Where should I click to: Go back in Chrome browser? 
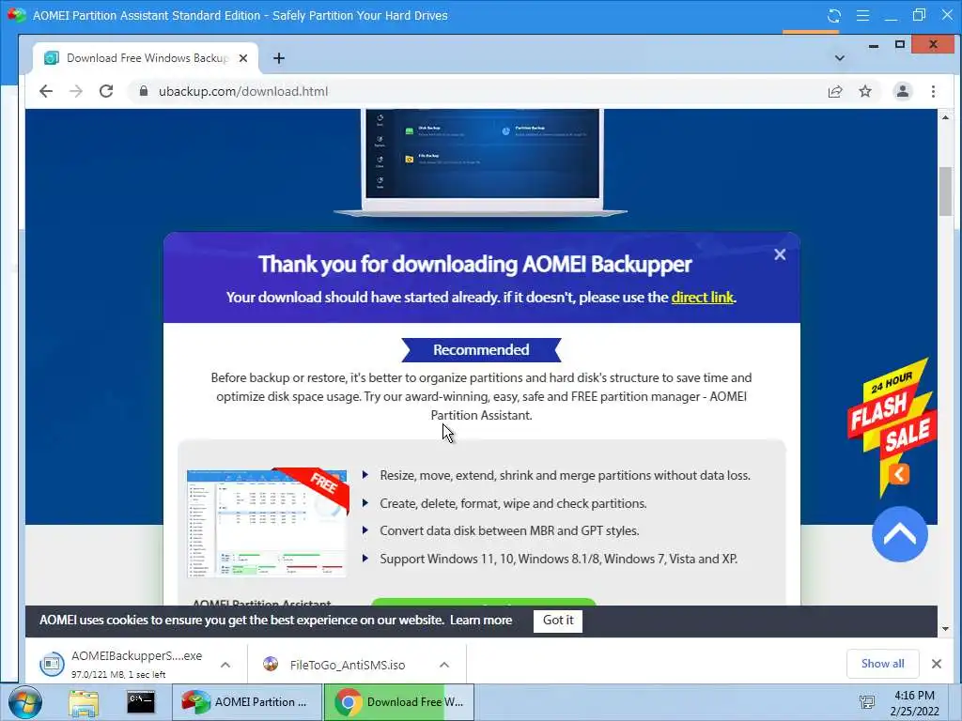tap(46, 91)
